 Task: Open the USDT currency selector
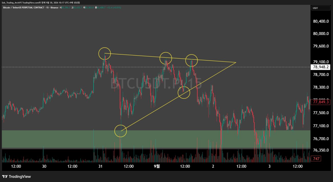[x=321, y=8]
